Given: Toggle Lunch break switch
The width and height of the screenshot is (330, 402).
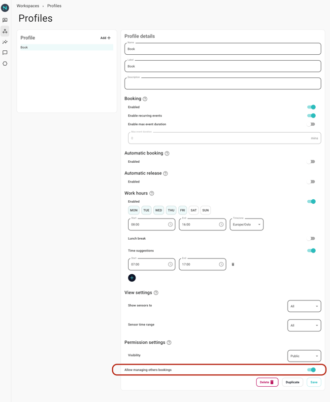Looking at the screenshot, I should pos(311,239).
